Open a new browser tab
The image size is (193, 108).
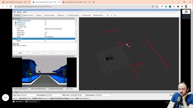94,2
